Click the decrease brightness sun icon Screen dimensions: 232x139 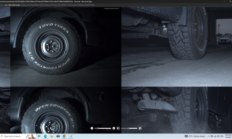118,128
